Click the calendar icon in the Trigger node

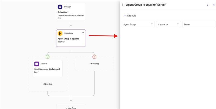coord(60,7)
